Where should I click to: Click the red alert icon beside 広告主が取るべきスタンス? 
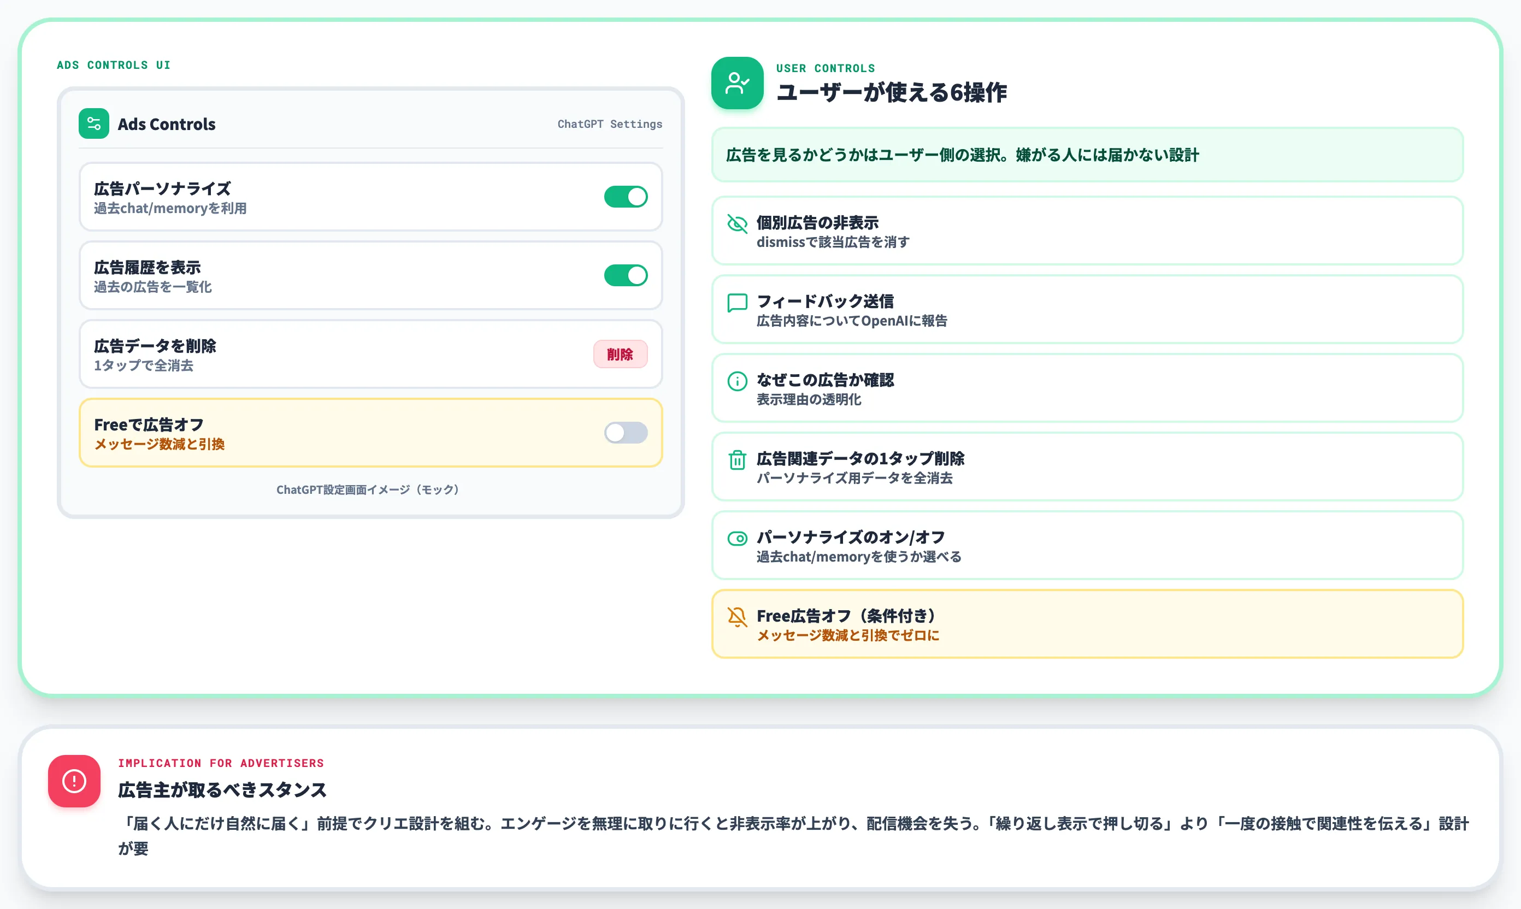[74, 781]
